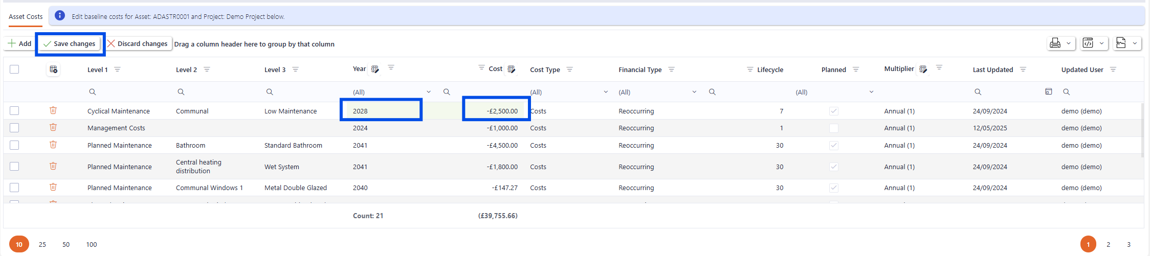Screen dimensions: 1150x256
Task: Tick the select-all checkbox in the header
Action: point(14,69)
